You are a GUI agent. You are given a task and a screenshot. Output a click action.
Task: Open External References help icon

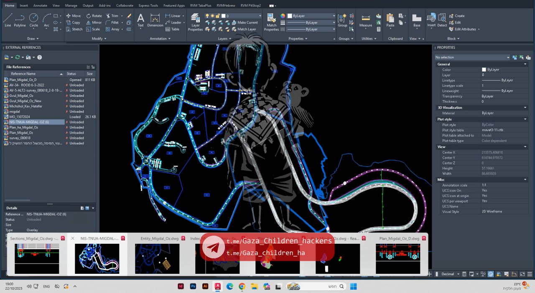40,57
